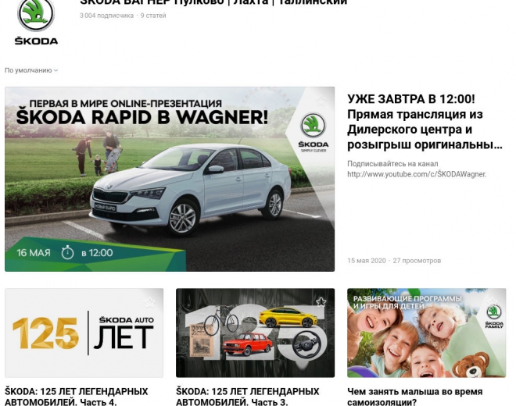The width and height of the screenshot is (516, 406).
Task: Click the ŠKODA channel logo avatar
Action: pos(36,22)
